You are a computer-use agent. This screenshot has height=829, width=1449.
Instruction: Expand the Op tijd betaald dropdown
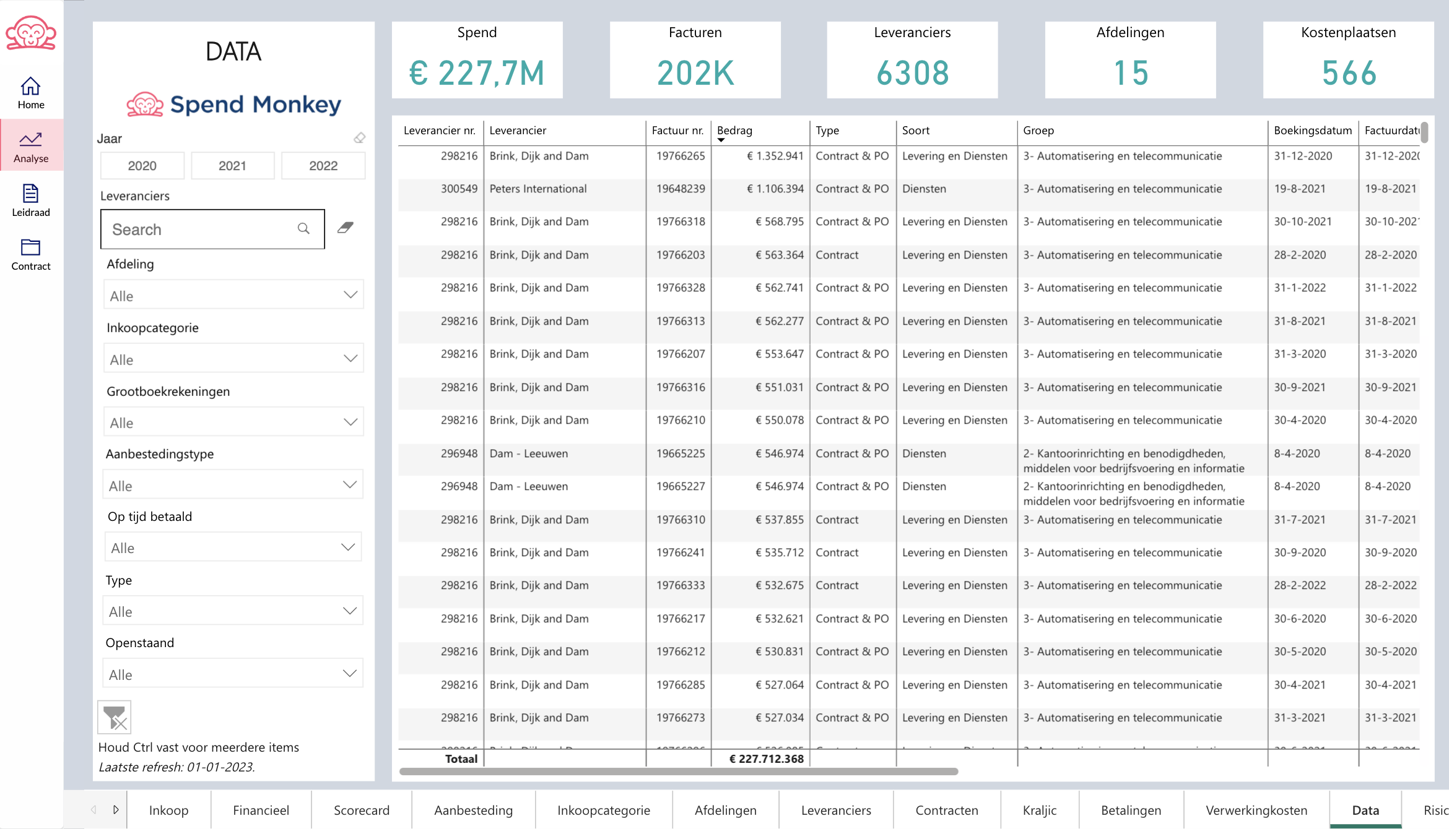[x=233, y=548]
